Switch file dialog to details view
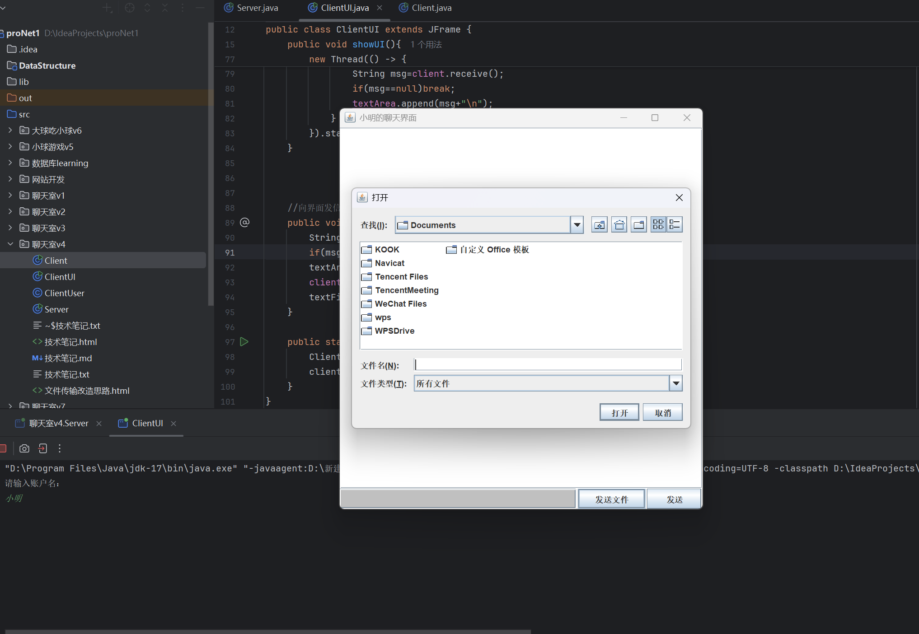Image resolution: width=919 pixels, height=634 pixels. [x=675, y=224]
